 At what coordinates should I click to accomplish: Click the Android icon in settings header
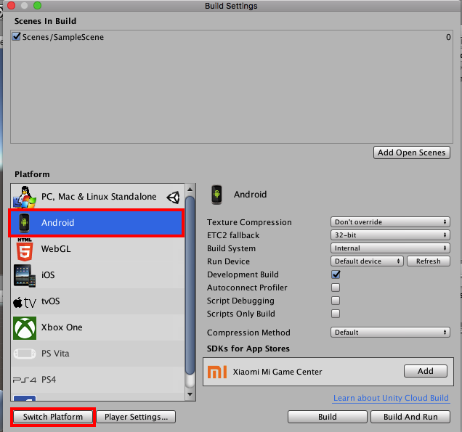tap(217, 195)
